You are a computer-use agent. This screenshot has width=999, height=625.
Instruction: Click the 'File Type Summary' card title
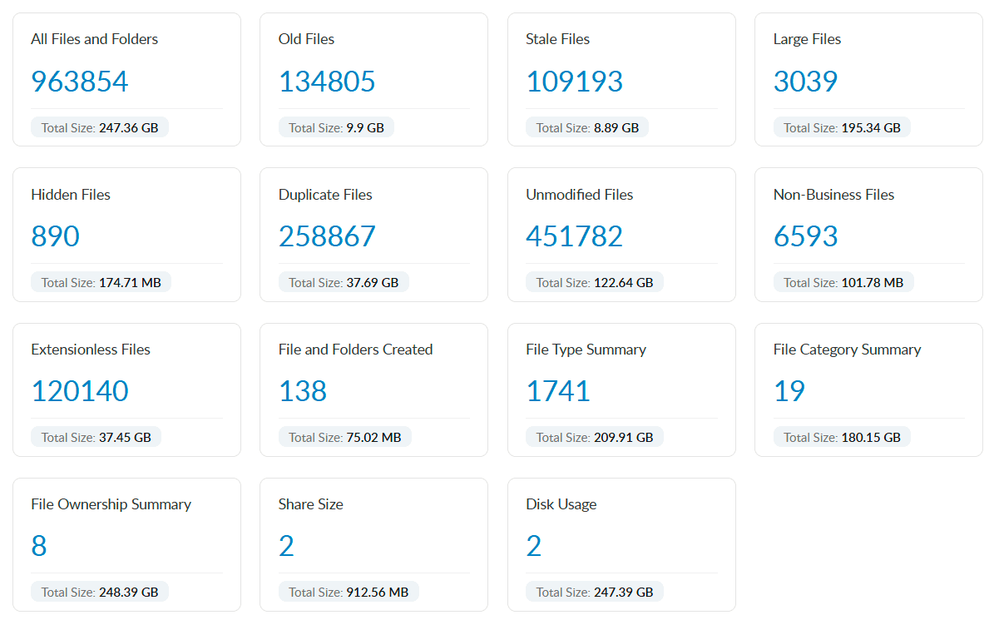[586, 350]
